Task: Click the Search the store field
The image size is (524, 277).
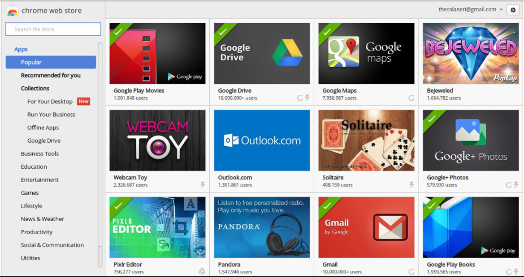Action: [53, 29]
